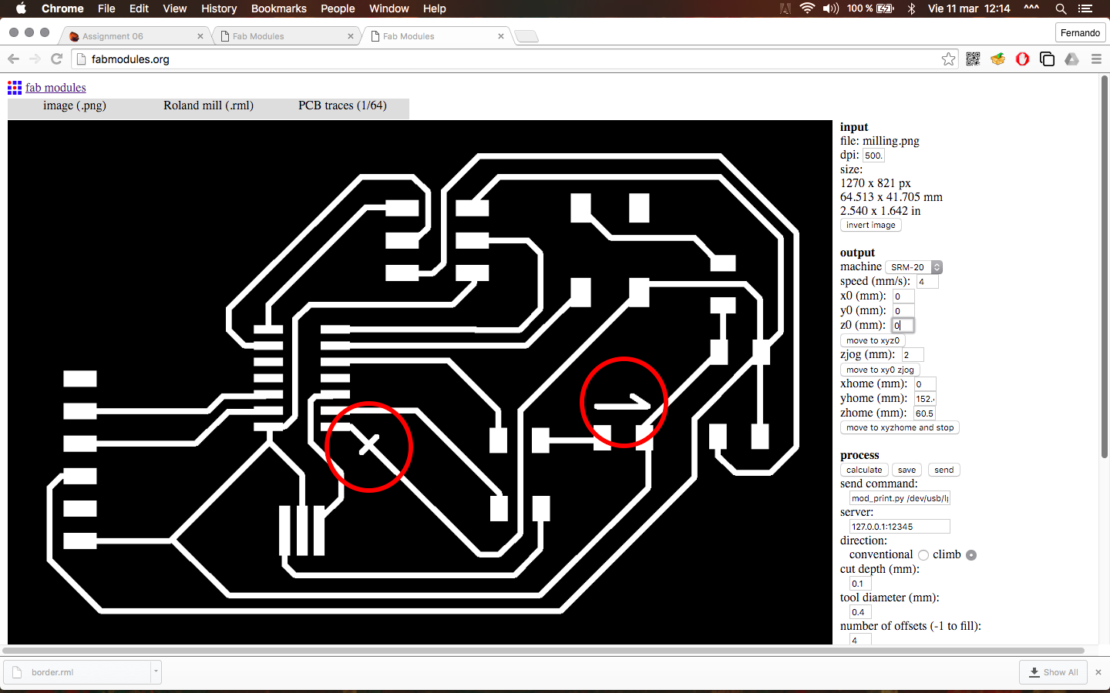Click the fab modules link

click(x=55, y=88)
